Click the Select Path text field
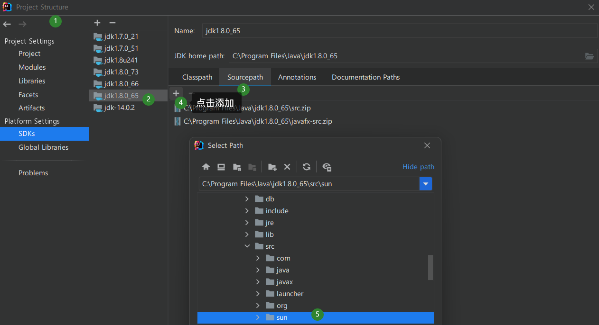 pos(309,184)
